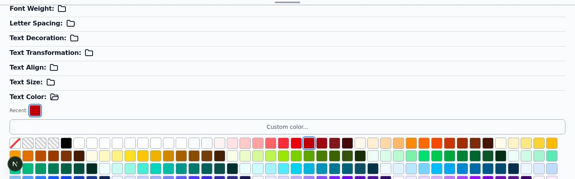Click the Text Color label
The width and height of the screenshot is (575, 179).
click(28, 97)
